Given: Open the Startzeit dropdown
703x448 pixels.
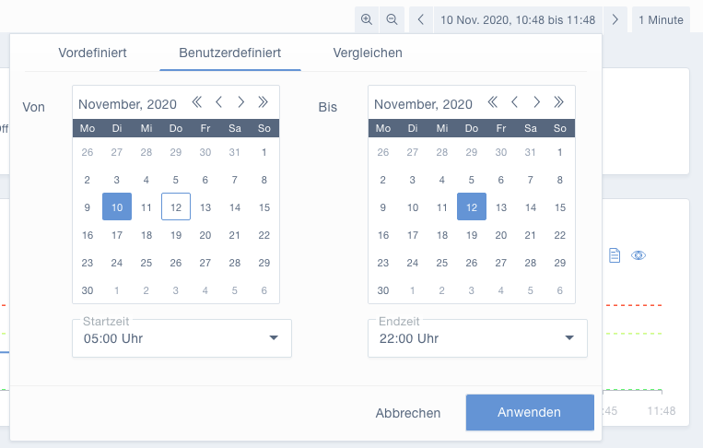Looking at the screenshot, I should (182, 338).
